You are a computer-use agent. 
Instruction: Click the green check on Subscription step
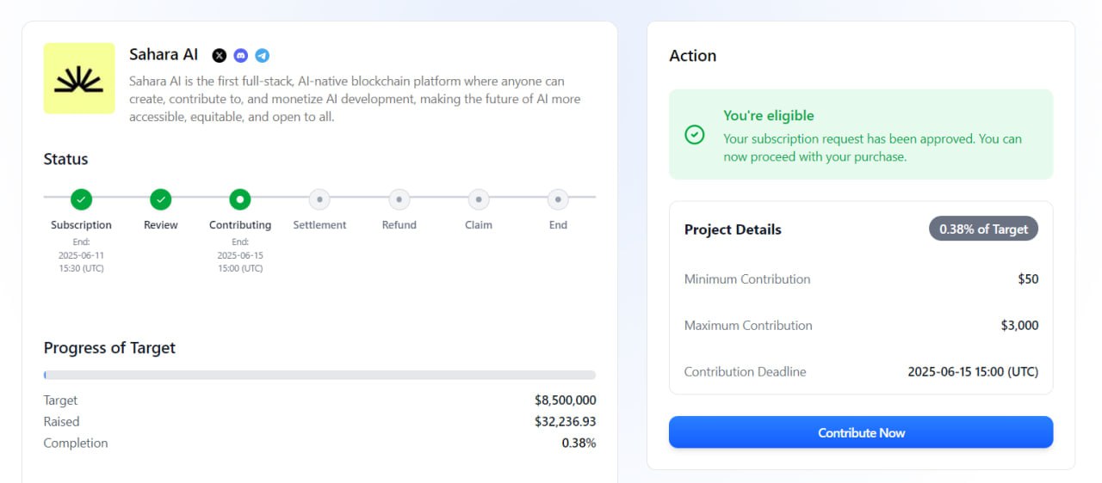click(x=81, y=199)
